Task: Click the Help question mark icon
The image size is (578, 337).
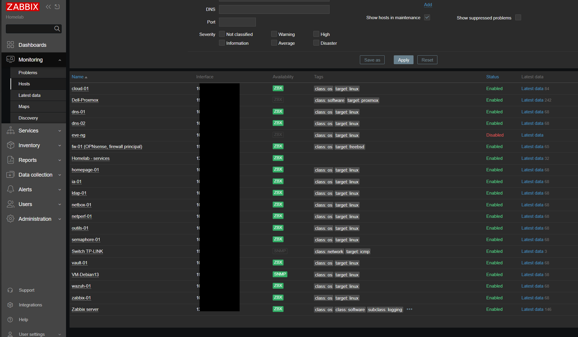Action: (10, 320)
